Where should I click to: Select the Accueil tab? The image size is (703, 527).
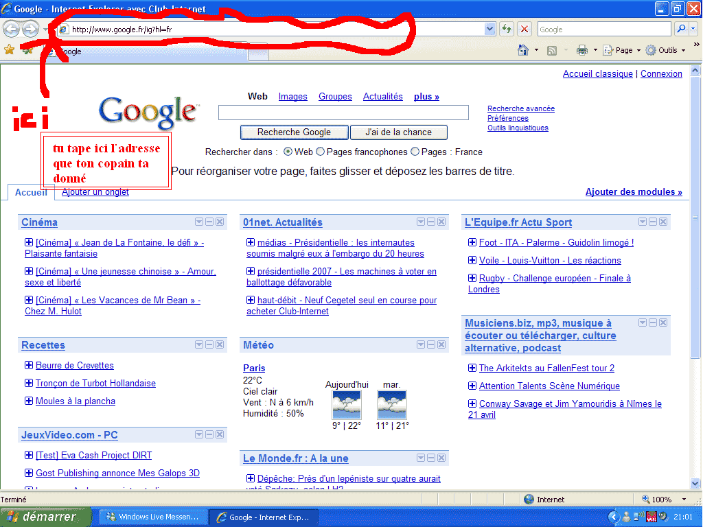pyautogui.click(x=31, y=192)
